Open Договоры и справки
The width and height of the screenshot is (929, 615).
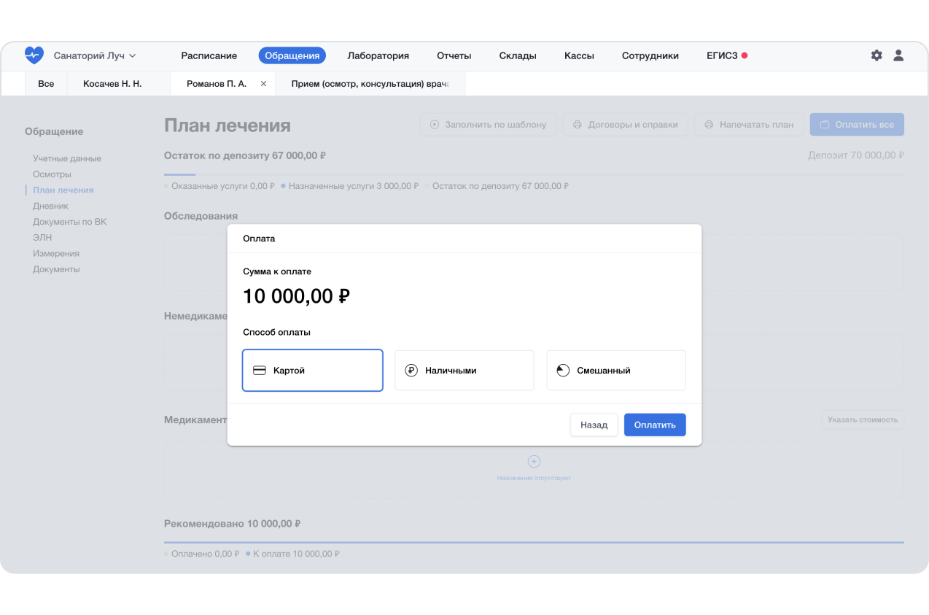625,125
